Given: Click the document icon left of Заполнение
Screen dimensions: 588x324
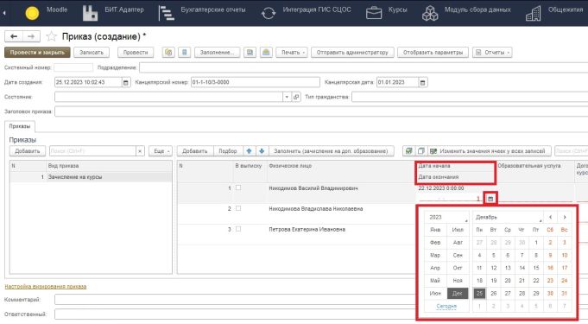Looking at the screenshot, I should pos(184,53).
